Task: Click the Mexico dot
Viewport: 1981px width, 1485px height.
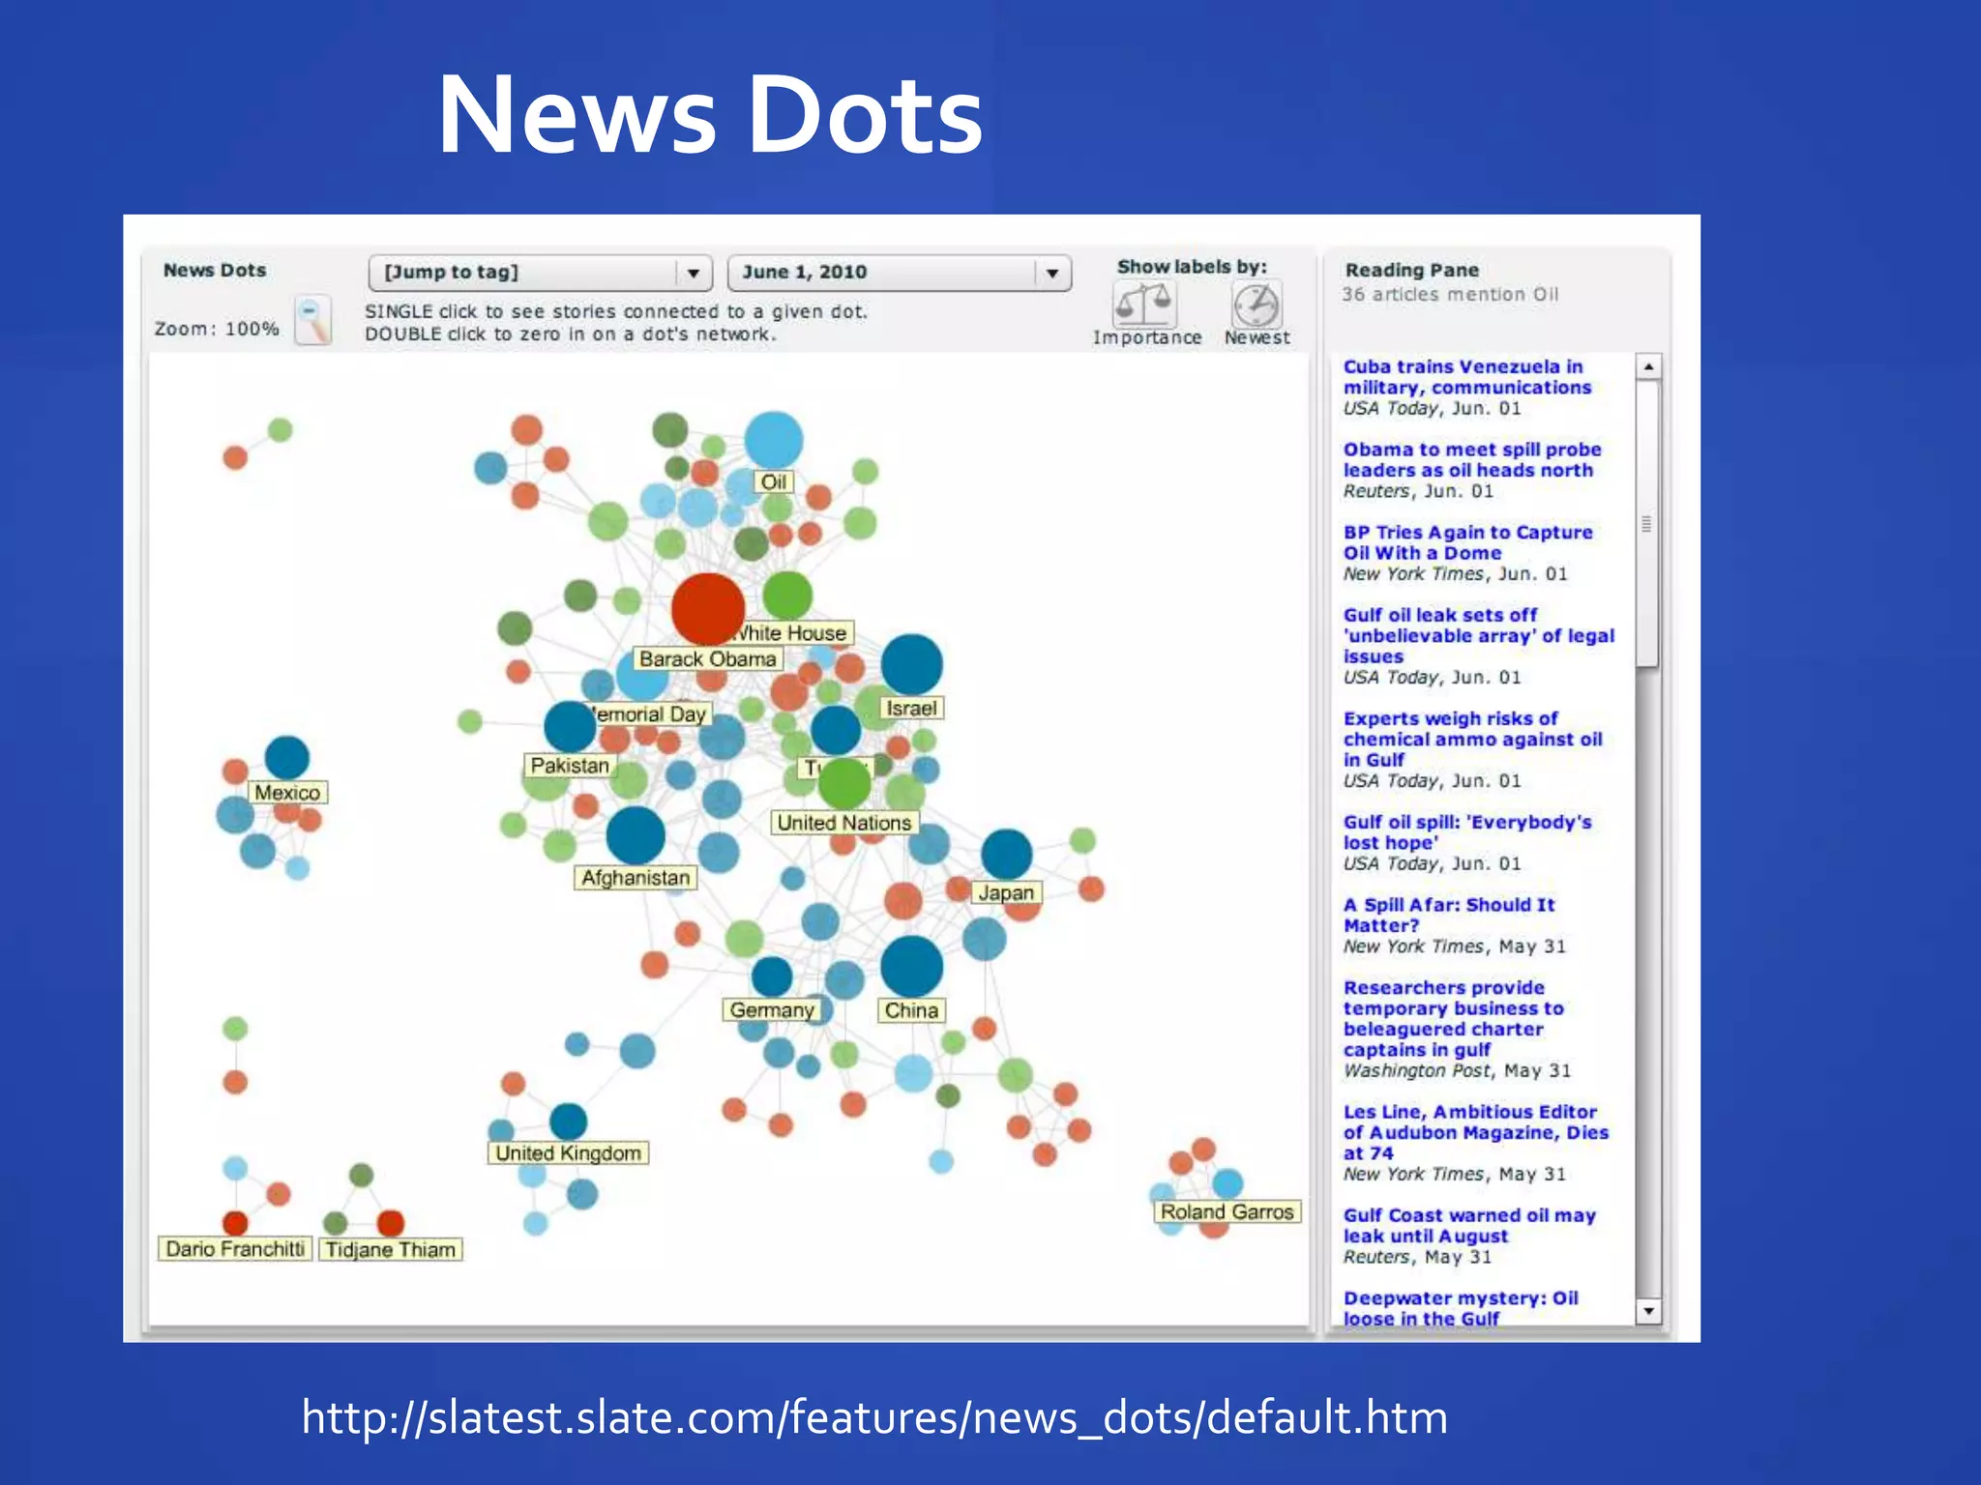Action: tap(286, 758)
